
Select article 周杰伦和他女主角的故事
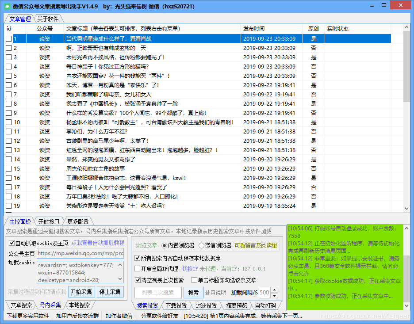tap(96, 168)
